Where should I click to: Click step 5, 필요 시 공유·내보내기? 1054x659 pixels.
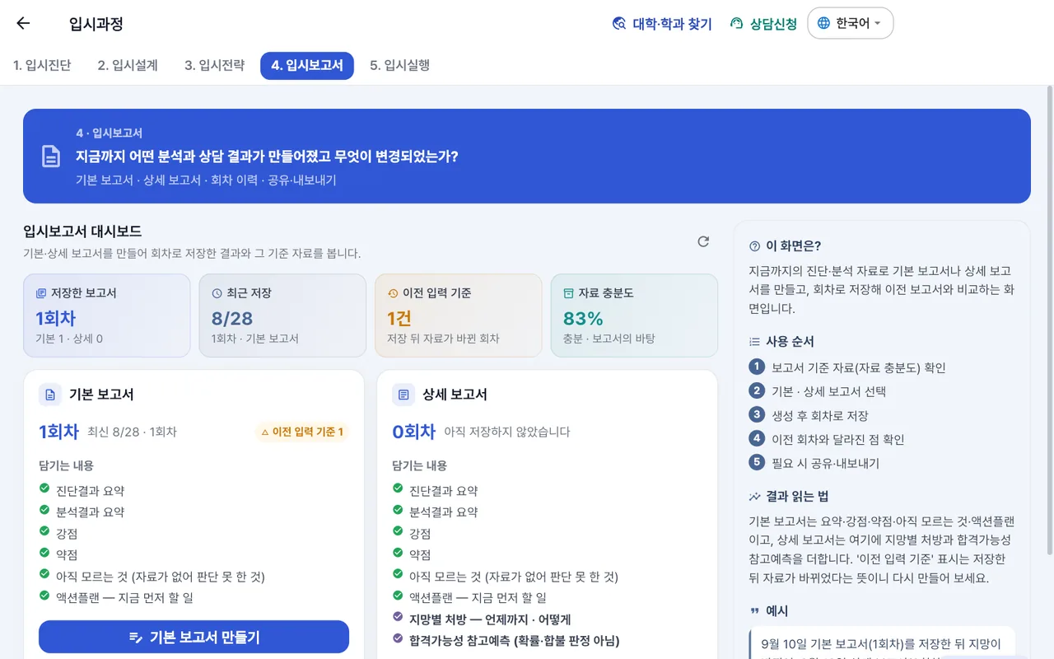pyautogui.click(x=815, y=463)
